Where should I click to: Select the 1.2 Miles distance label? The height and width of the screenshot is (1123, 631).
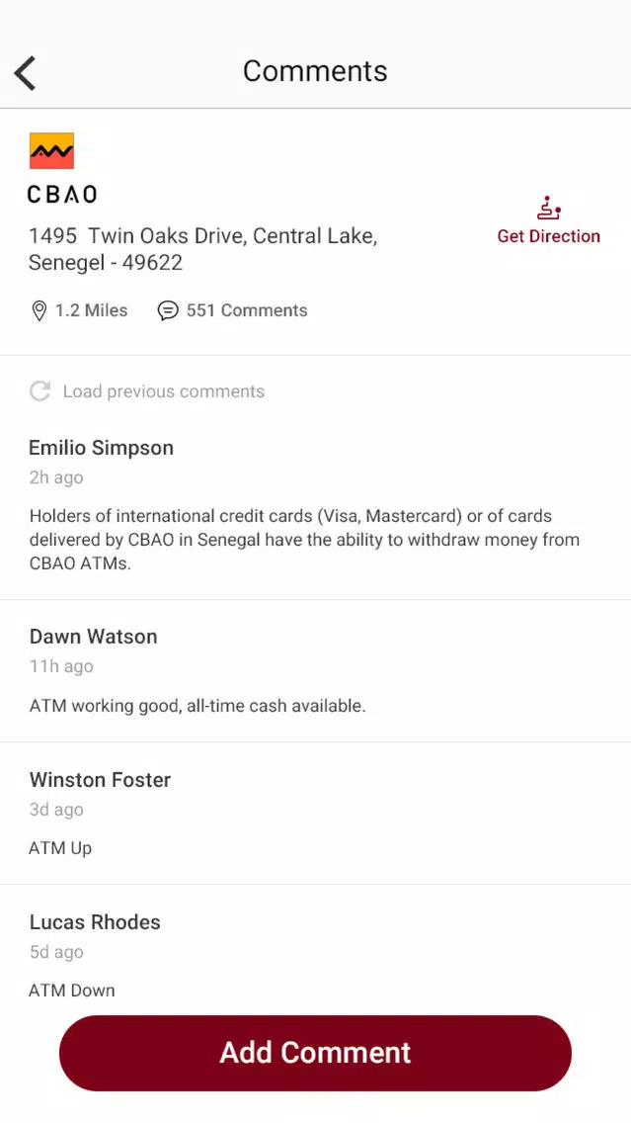92,310
